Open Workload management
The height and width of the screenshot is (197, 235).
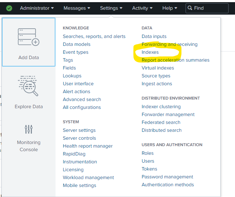point(88,178)
